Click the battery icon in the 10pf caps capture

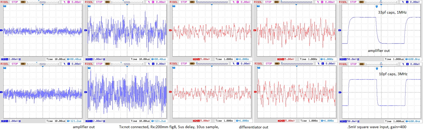tap(362, 64)
